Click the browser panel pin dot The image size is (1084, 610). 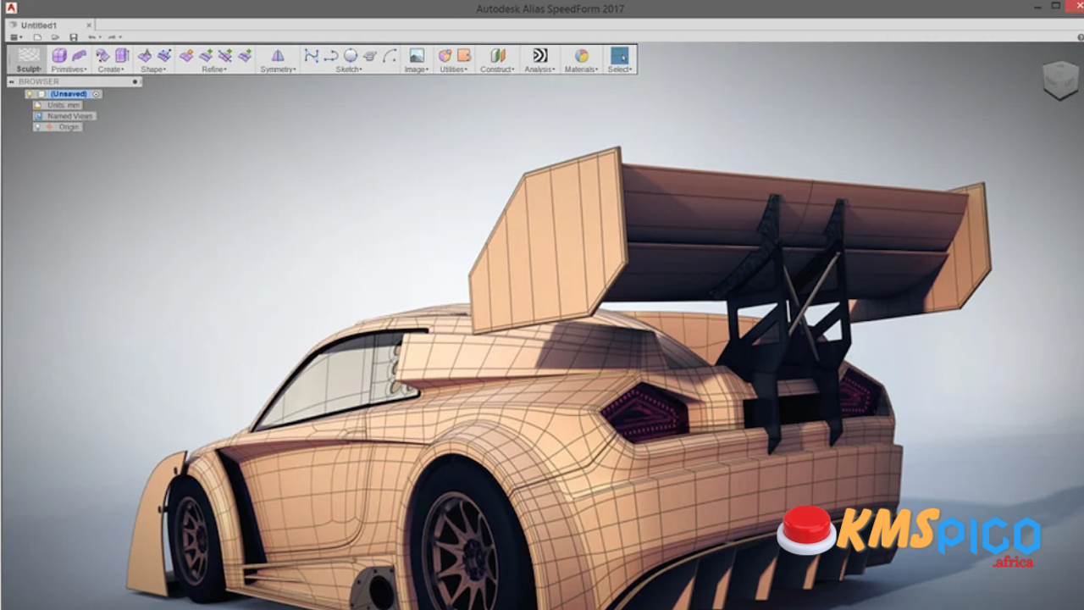point(135,82)
